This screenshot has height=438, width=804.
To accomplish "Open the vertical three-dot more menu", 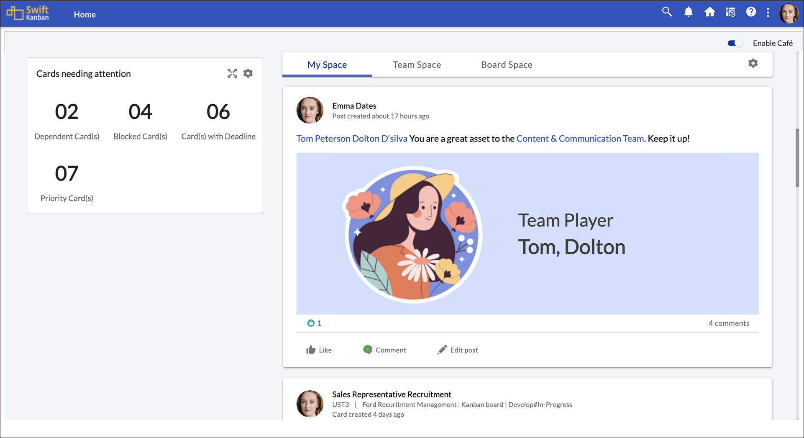I will click(x=768, y=13).
